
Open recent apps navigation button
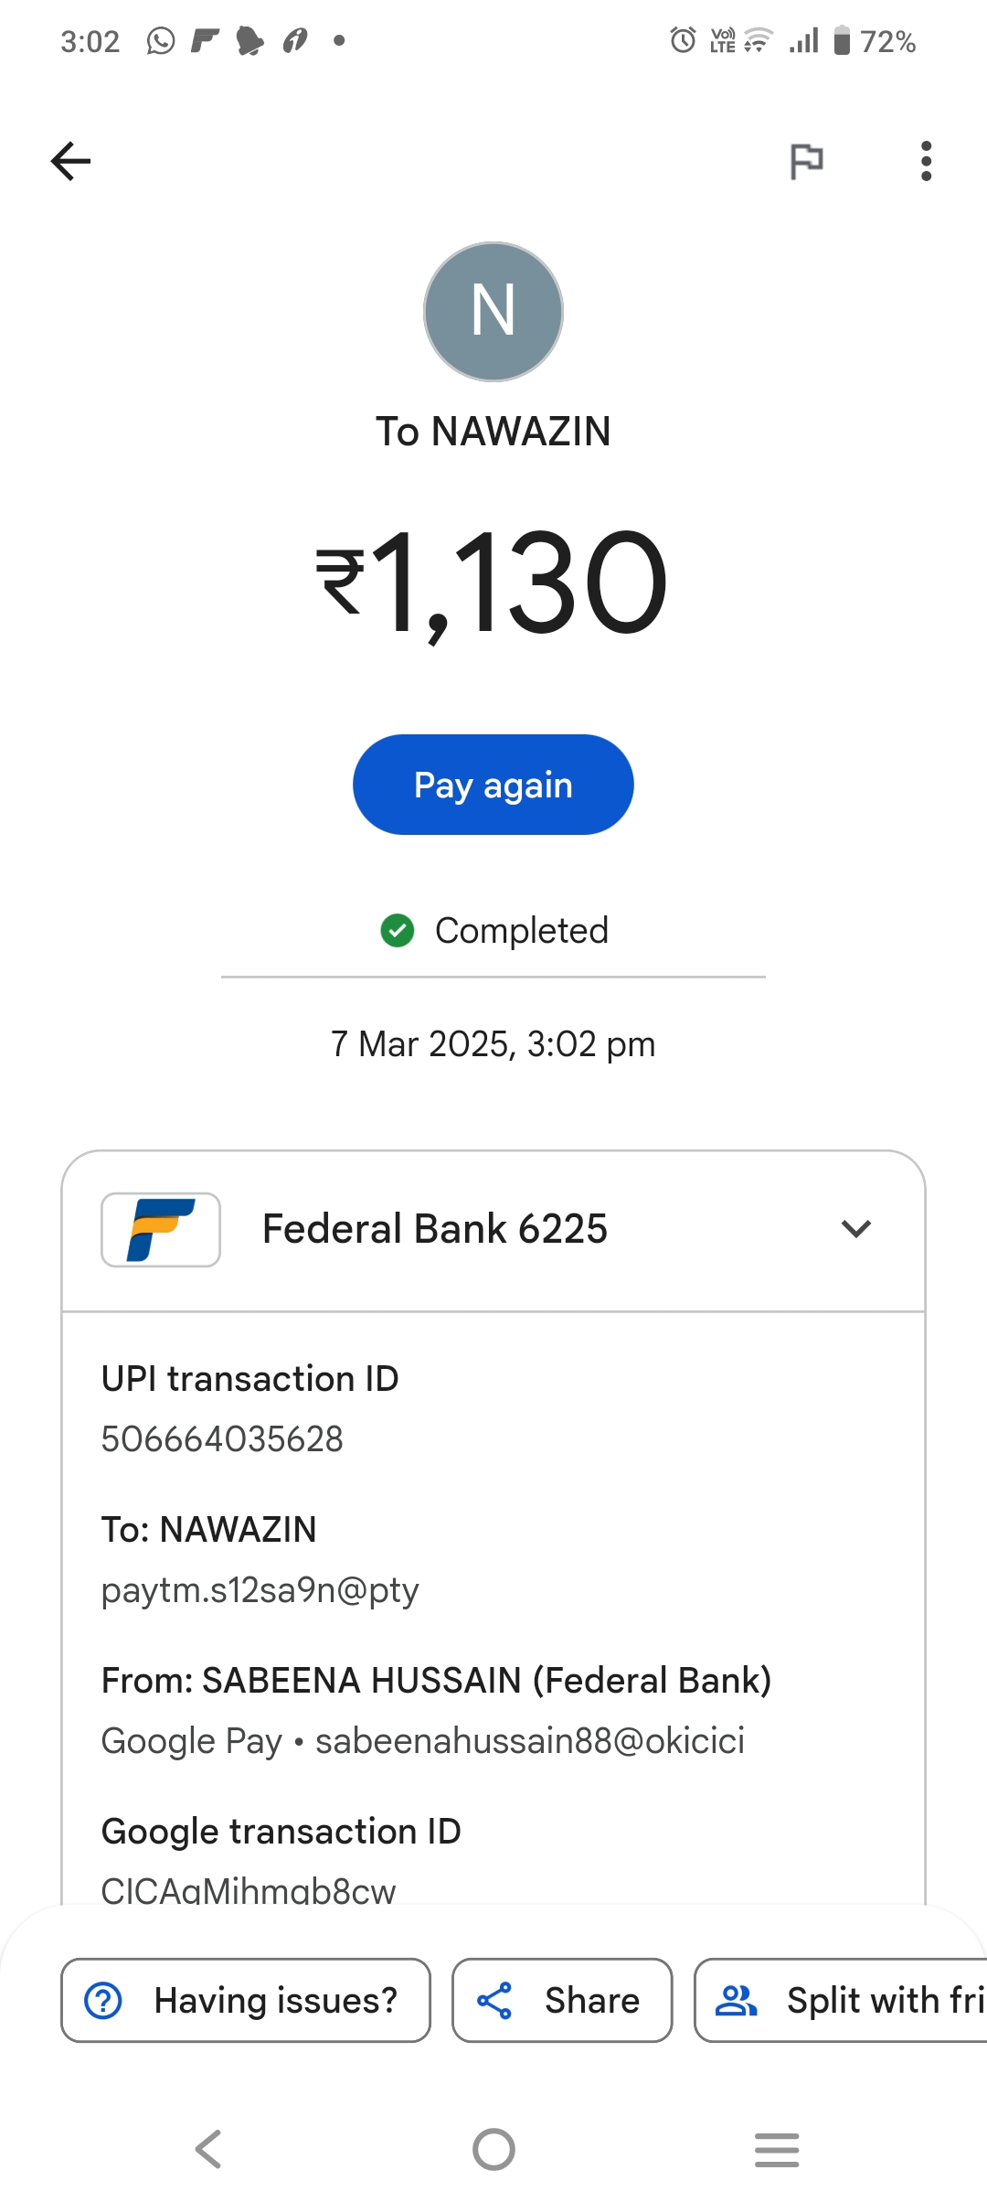777,2149
